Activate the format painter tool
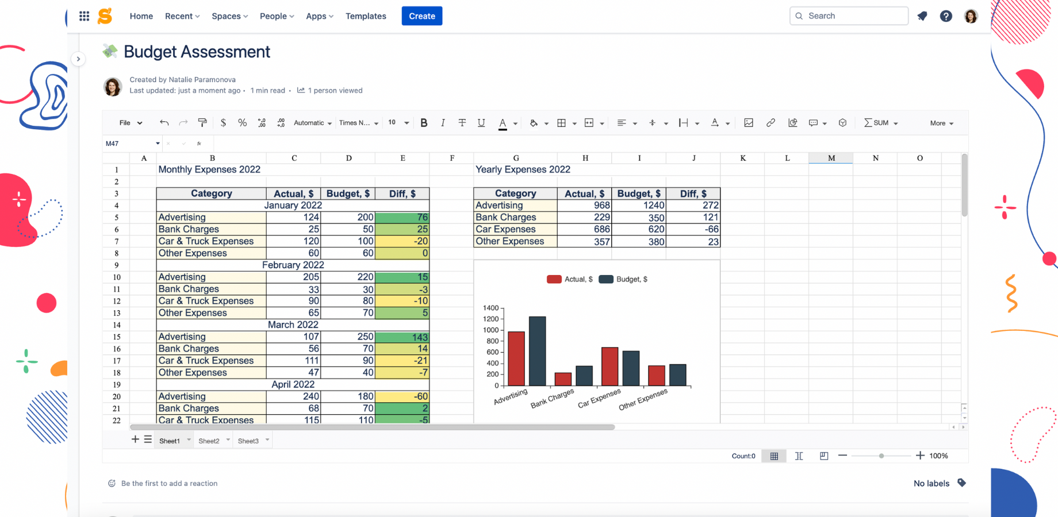The height and width of the screenshot is (517, 1058). pos(202,123)
